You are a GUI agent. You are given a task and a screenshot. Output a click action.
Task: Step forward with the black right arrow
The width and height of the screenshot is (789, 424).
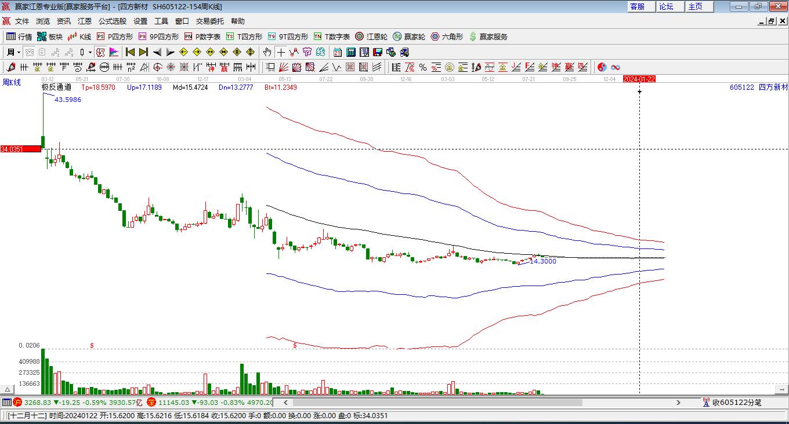[170, 52]
